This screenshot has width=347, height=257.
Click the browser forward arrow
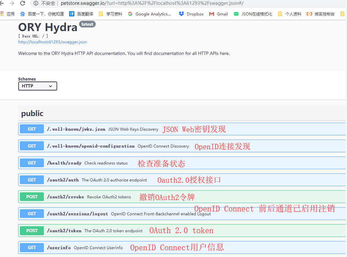point(12,3)
